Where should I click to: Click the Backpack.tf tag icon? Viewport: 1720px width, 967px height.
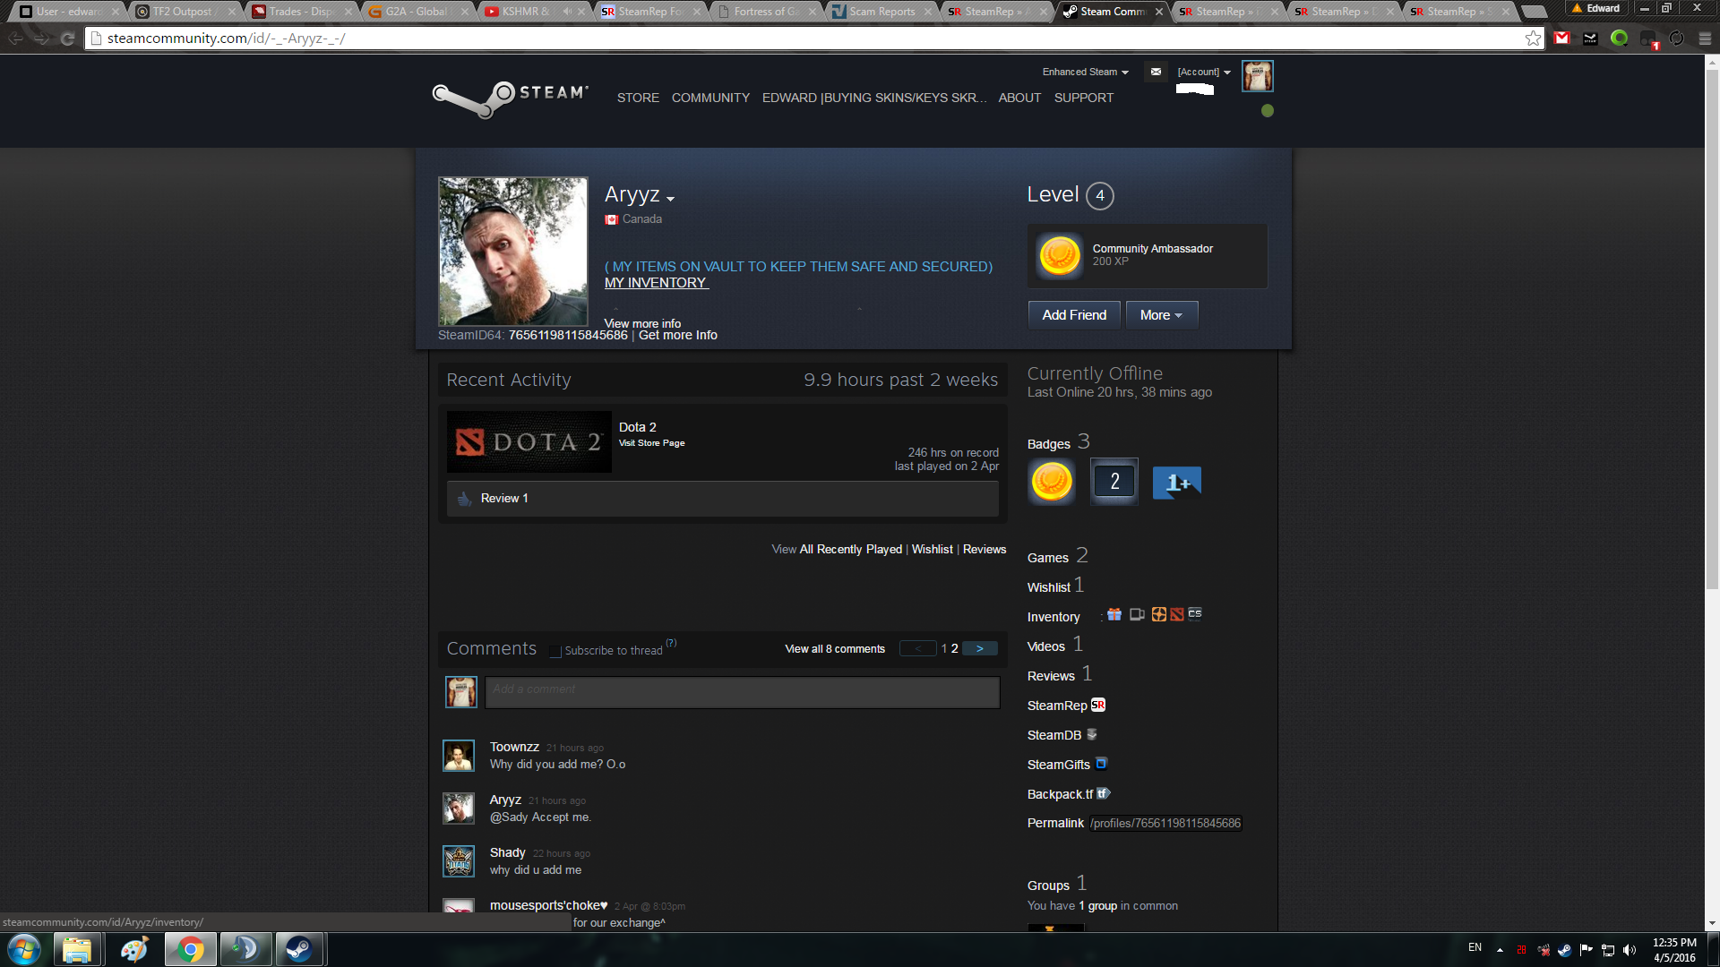tap(1104, 793)
